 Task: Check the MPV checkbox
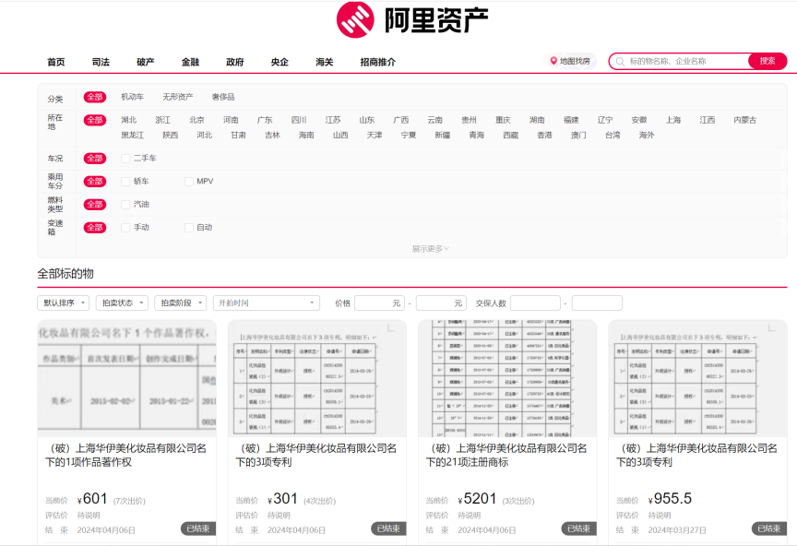point(188,182)
